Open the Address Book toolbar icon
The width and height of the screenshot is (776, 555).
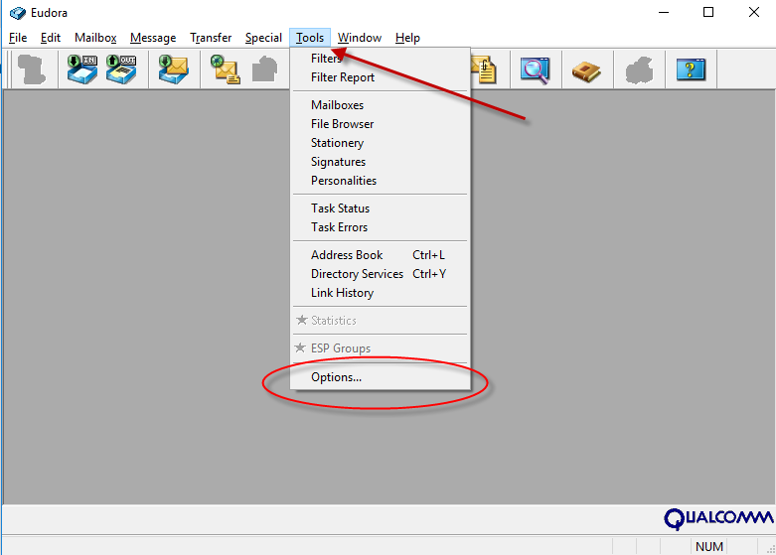pos(586,71)
